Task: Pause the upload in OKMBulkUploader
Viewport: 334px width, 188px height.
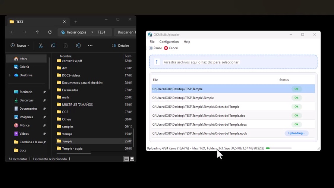Action: pyautogui.click(x=155, y=48)
